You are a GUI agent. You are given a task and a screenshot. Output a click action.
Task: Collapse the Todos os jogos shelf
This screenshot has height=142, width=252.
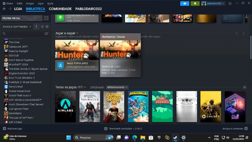(x=244, y=88)
